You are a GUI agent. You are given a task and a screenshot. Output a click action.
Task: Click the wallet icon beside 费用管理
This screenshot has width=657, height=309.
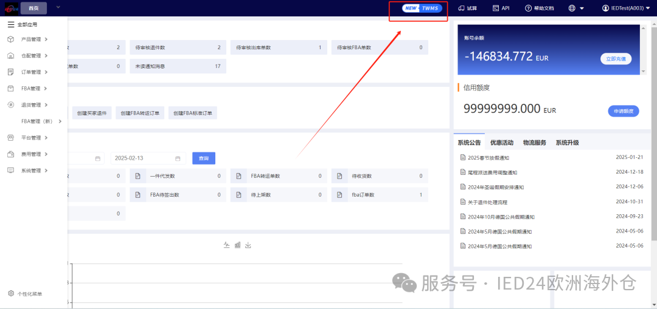pos(11,154)
